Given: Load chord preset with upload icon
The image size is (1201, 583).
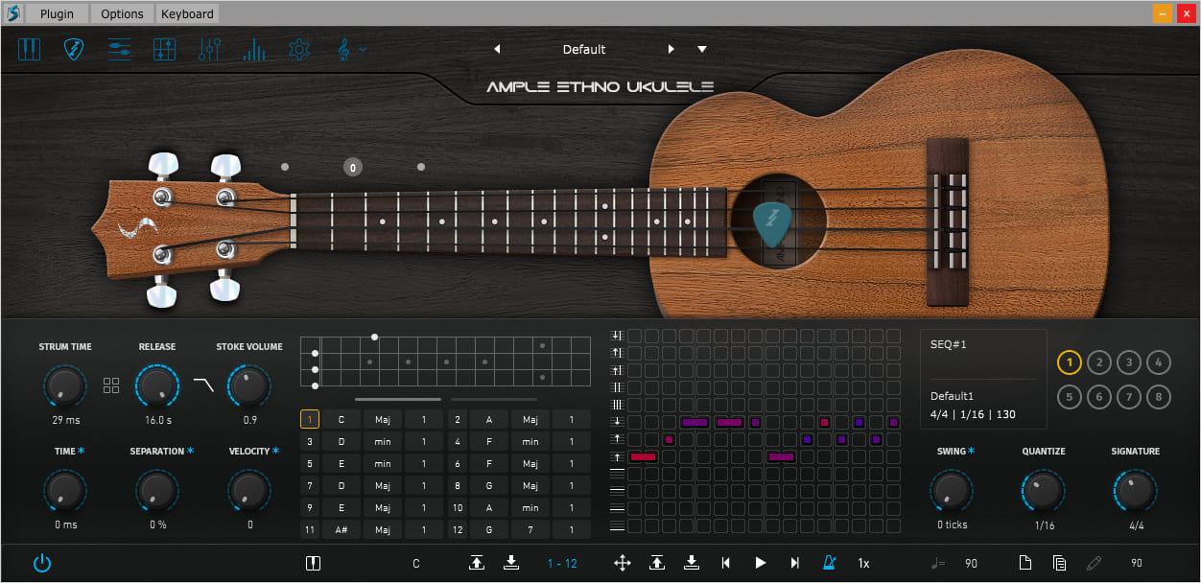Looking at the screenshot, I should 477,563.
